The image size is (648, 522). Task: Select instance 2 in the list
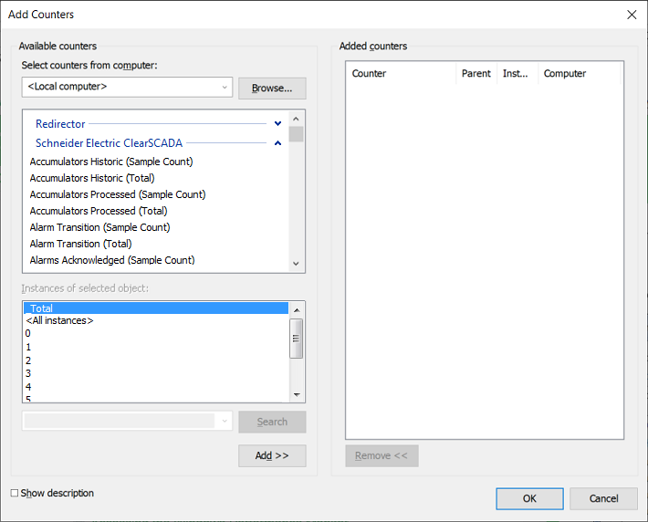point(28,360)
